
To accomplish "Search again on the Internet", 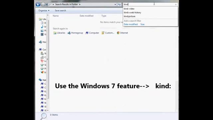I will 122,33.
